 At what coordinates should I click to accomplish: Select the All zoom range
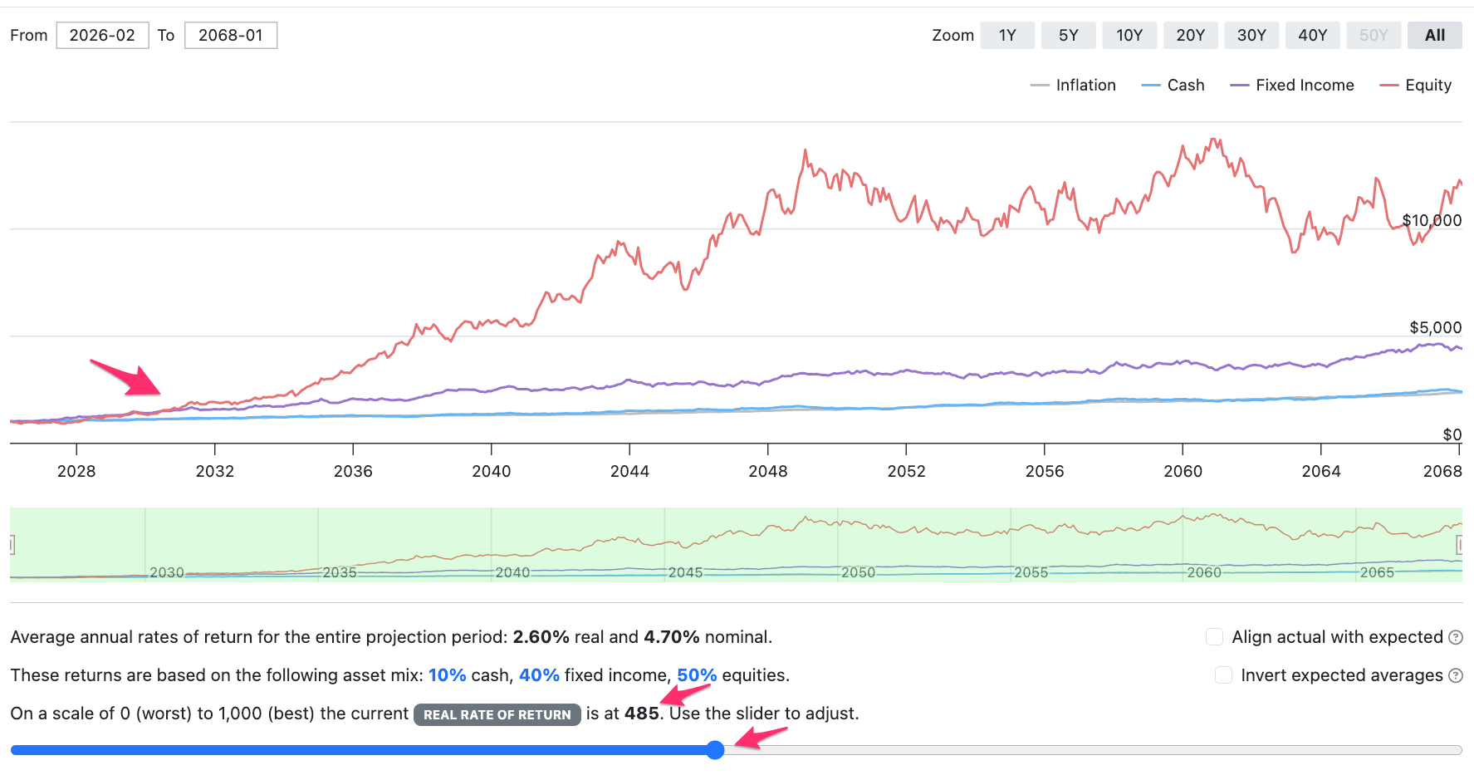[x=1435, y=35]
